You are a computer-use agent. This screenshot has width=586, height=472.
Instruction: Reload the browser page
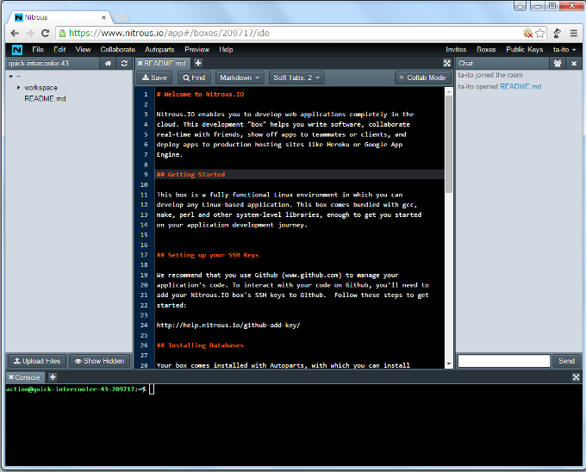(x=45, y=34)
